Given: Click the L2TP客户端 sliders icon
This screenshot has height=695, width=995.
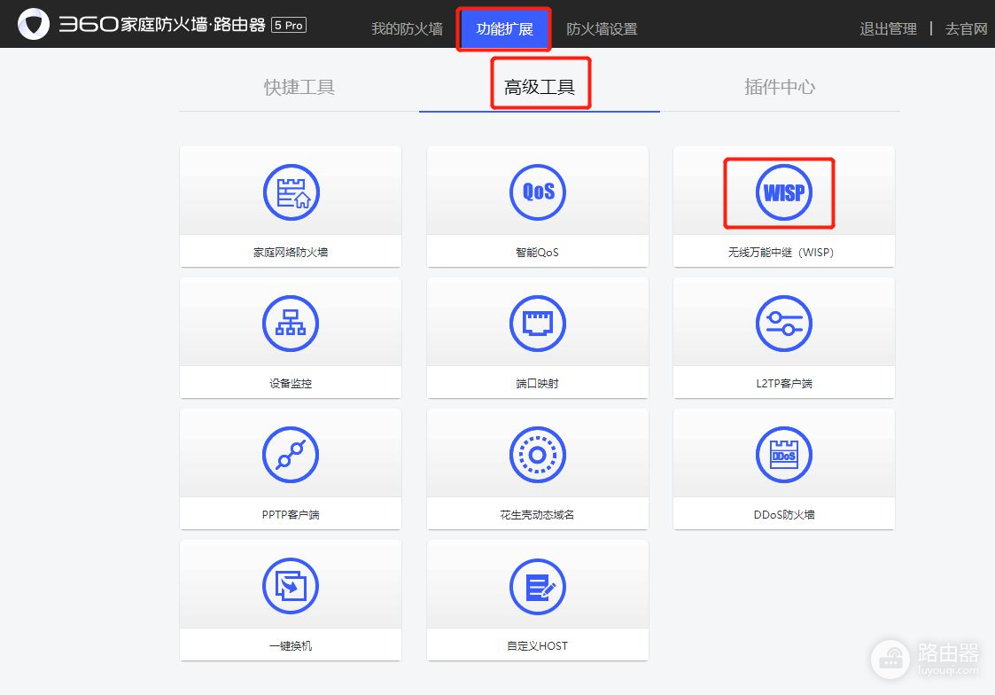Looking at the screenshot, I should [x=783, y=324].
